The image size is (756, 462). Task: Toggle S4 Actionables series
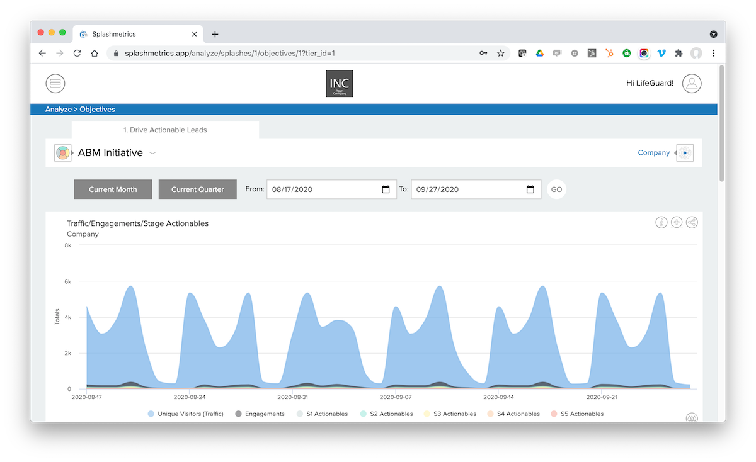(x=513, y=414)
